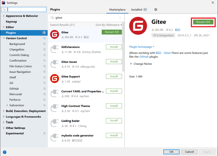Click Restart IDE in the details pane

(x=203, y=22)
